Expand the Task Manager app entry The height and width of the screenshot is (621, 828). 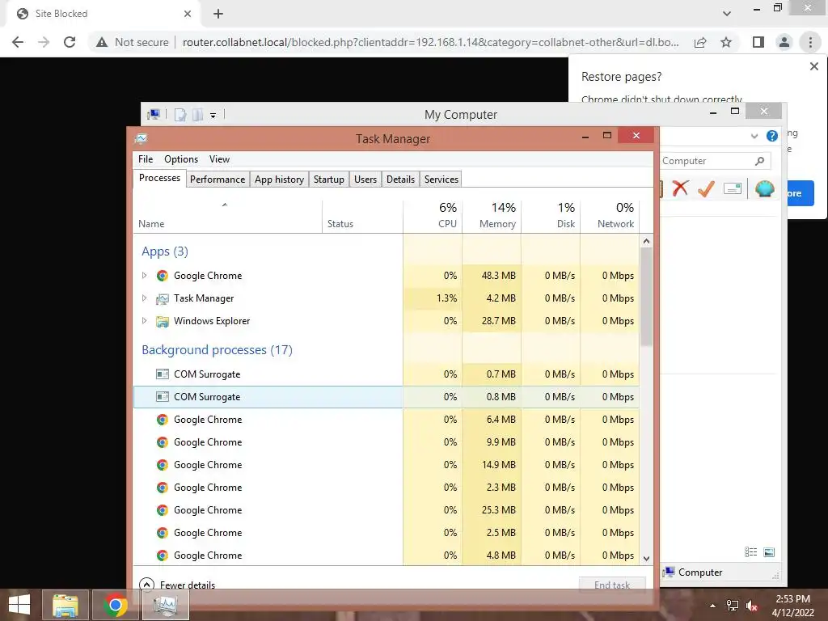tap(144, 298)
